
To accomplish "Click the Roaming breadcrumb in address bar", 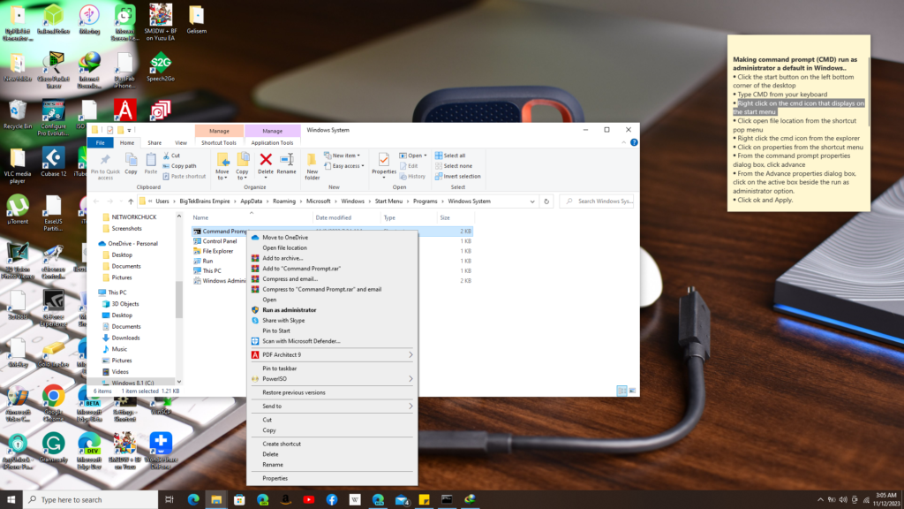I will click(284, 201).
